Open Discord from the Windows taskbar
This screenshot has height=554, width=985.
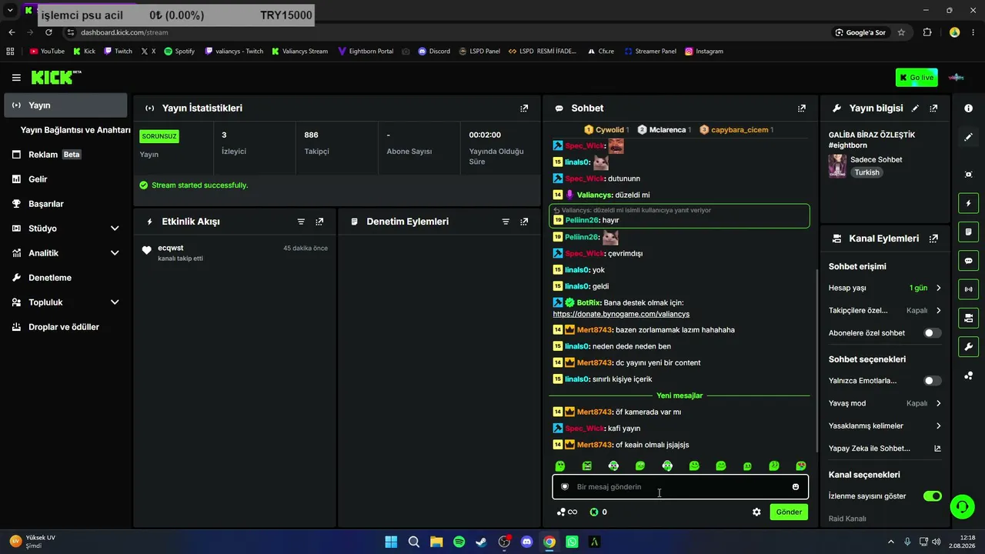(x=526, y=542)
